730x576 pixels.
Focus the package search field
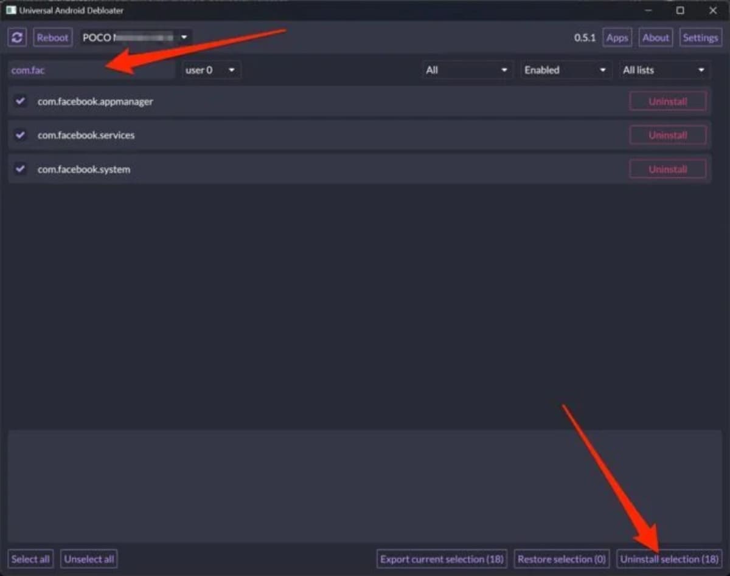pyautogui.click(x=92, y=70)
